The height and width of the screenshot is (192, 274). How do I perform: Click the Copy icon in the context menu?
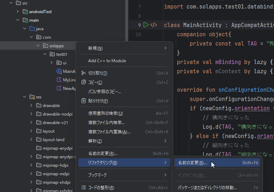pos(84,82)
